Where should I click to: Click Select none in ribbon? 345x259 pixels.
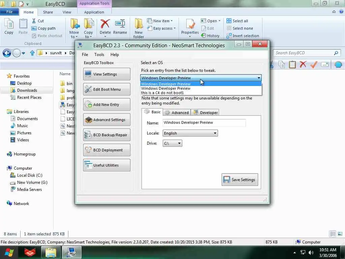click(x=240, y=28)
